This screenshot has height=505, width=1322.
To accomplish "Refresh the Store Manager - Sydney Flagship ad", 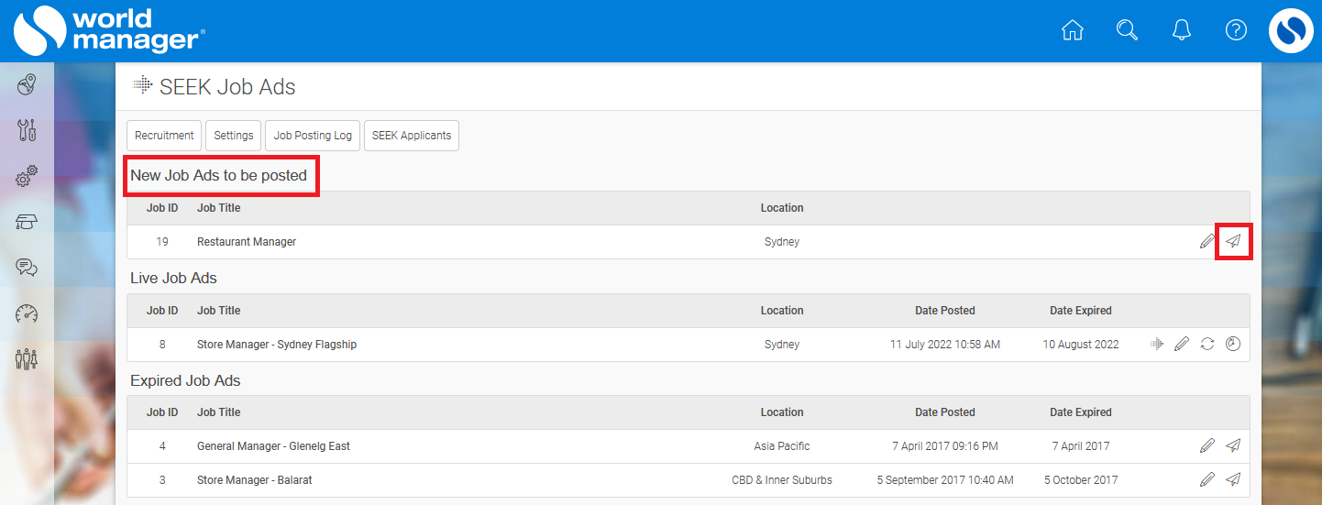I will 1207,344.
